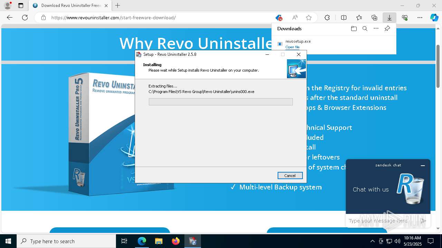Click 'Multi-level Backup system' text
The height and width of the screenshot is (248, 442).
(280, 187)
